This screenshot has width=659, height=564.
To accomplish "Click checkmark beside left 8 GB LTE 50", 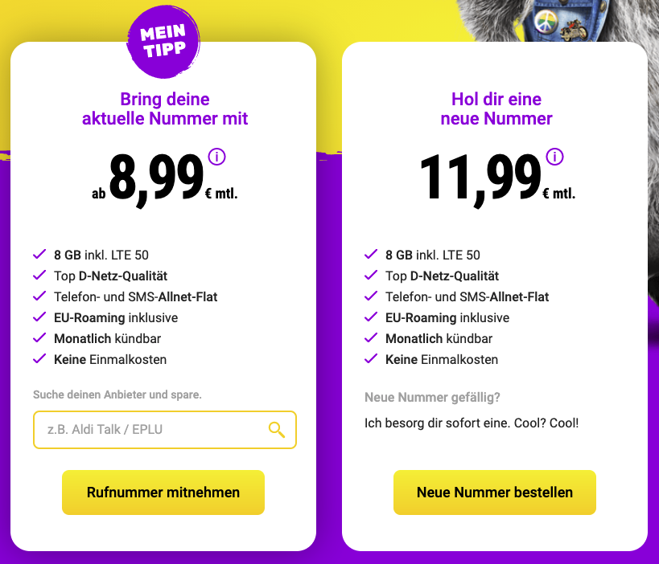I will pos(39,255).
